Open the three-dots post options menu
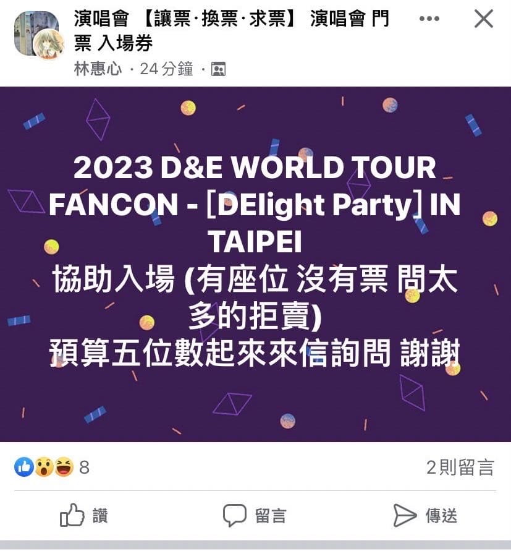The width and height of the screenshot is (511, 551). [x=429, y=19]
